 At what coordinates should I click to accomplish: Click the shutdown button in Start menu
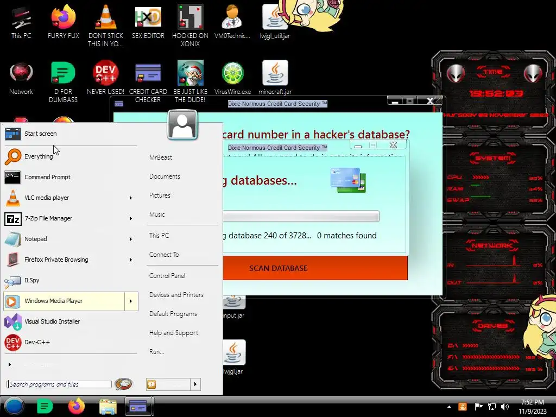tap(168, 384)
